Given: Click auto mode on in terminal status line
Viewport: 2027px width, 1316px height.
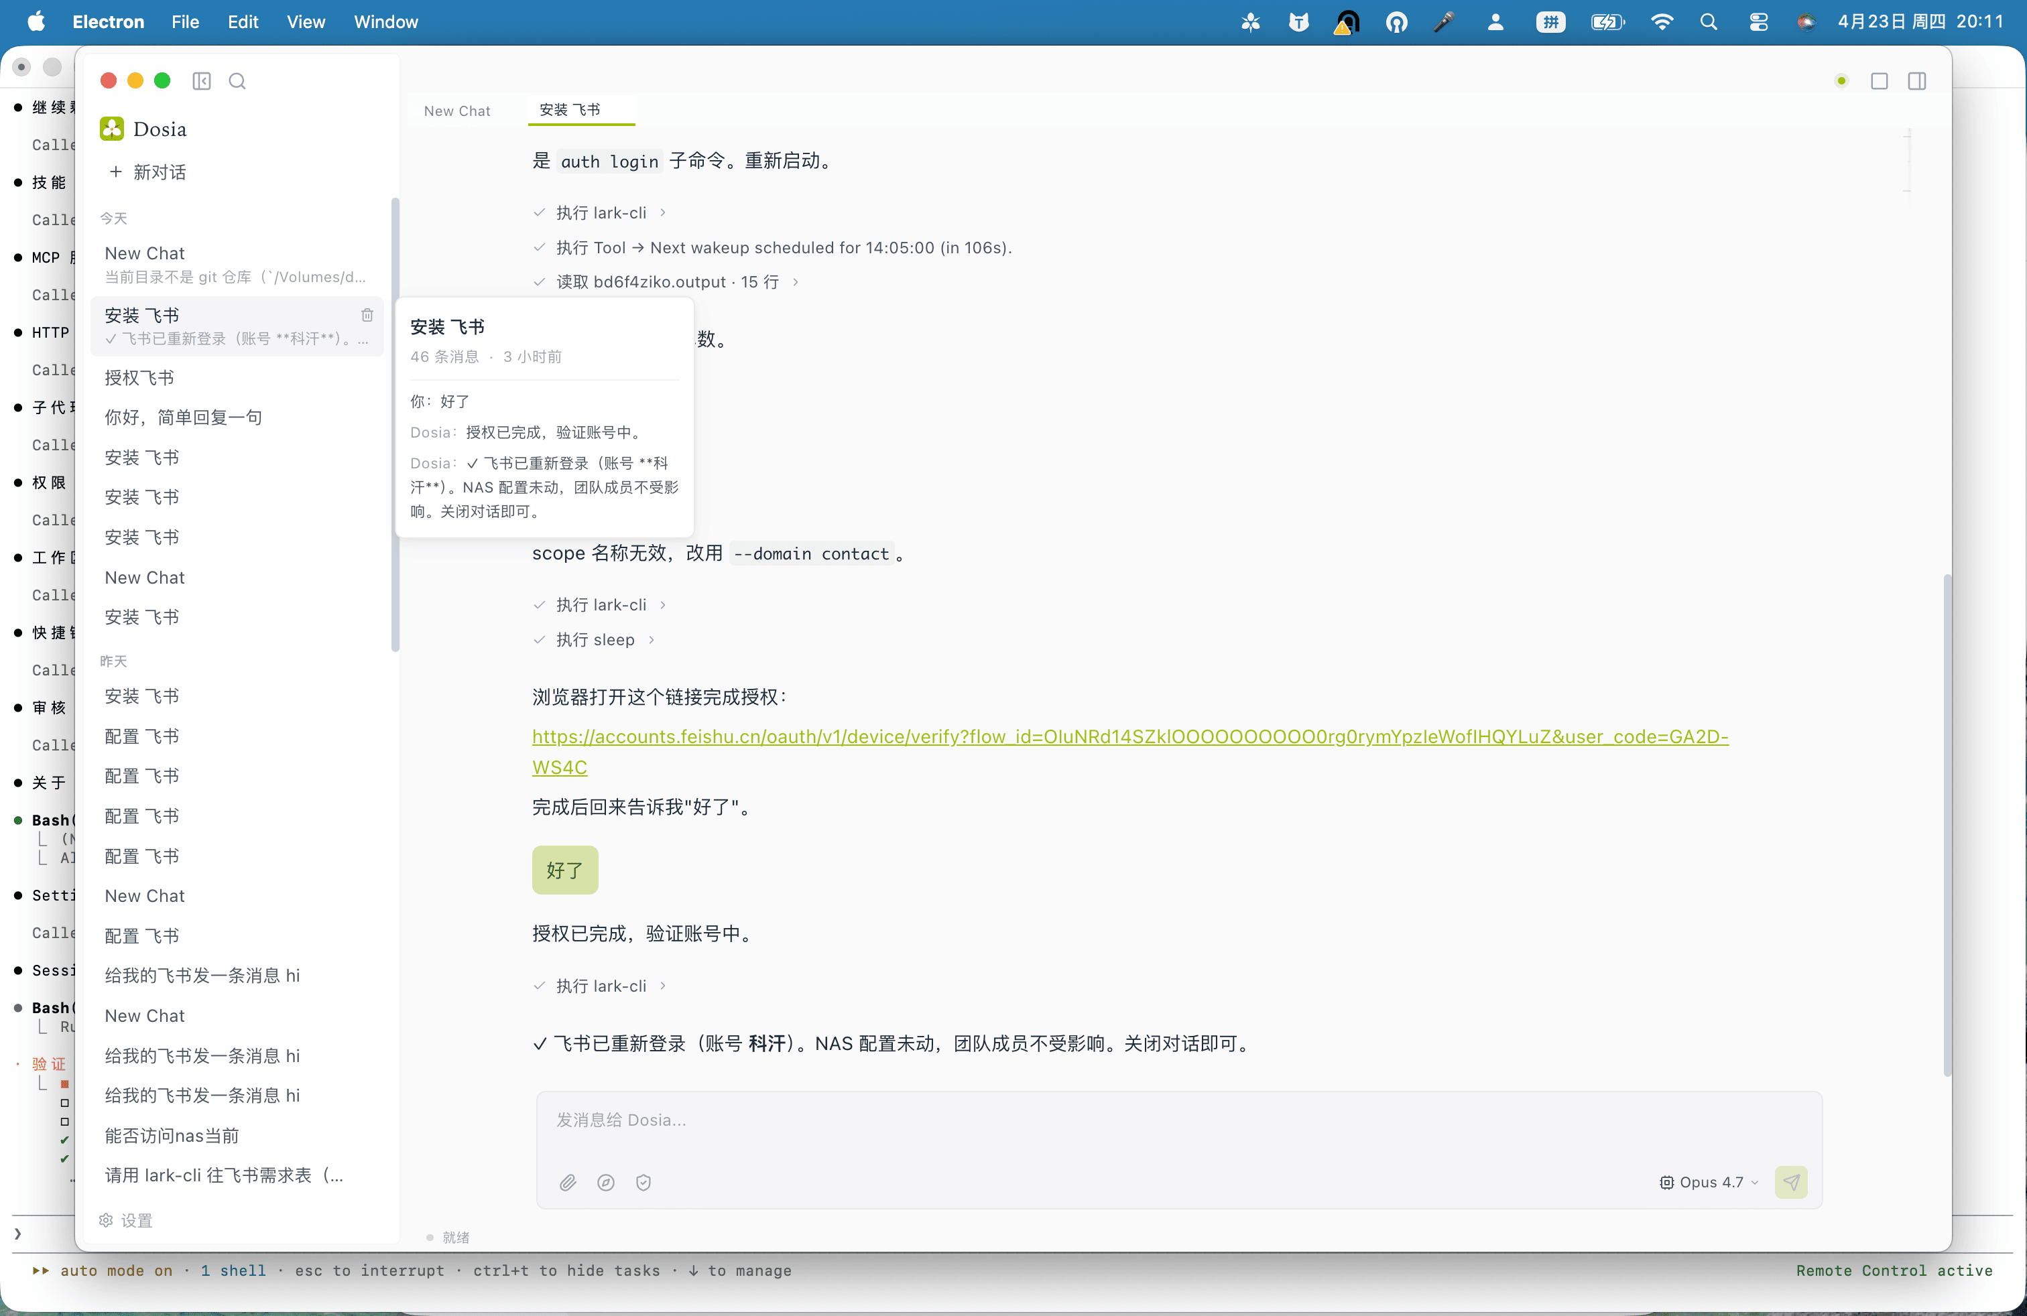Looking at the screenshot, I should 116,1270.
